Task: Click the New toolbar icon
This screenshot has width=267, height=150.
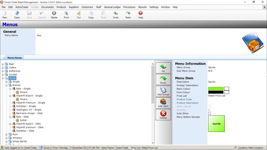Action: click(x=4, y=15)
